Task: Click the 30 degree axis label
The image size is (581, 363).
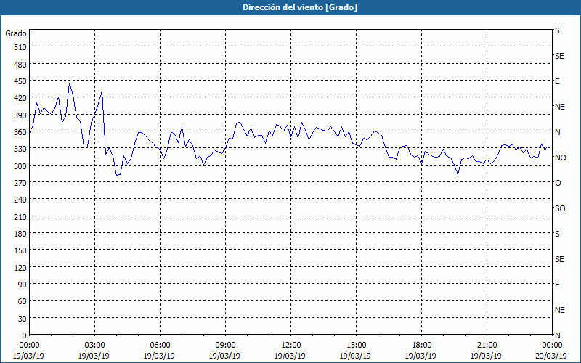Action: pyautogui.click(x=23, y=319)
